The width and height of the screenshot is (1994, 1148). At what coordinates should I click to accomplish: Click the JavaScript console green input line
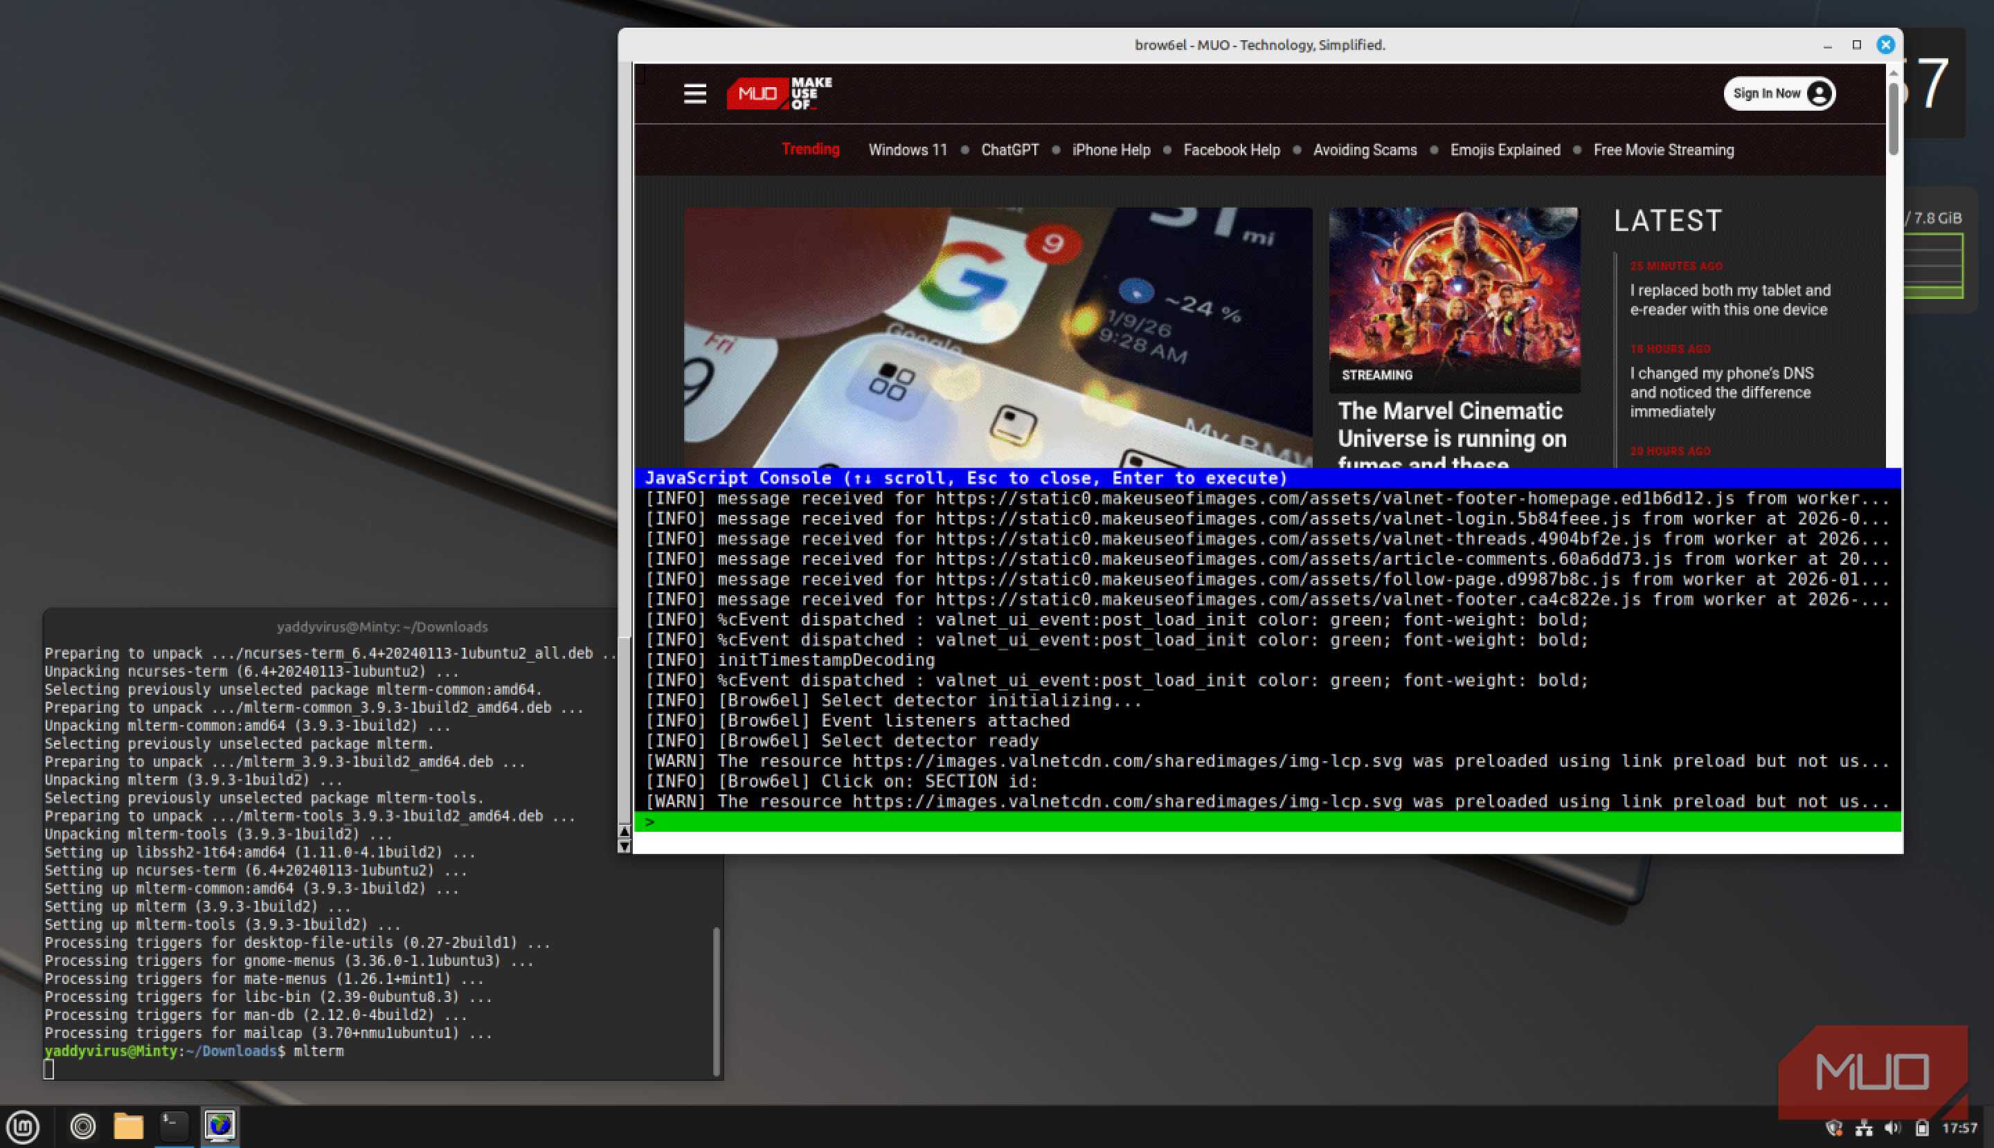point(1268,821)
